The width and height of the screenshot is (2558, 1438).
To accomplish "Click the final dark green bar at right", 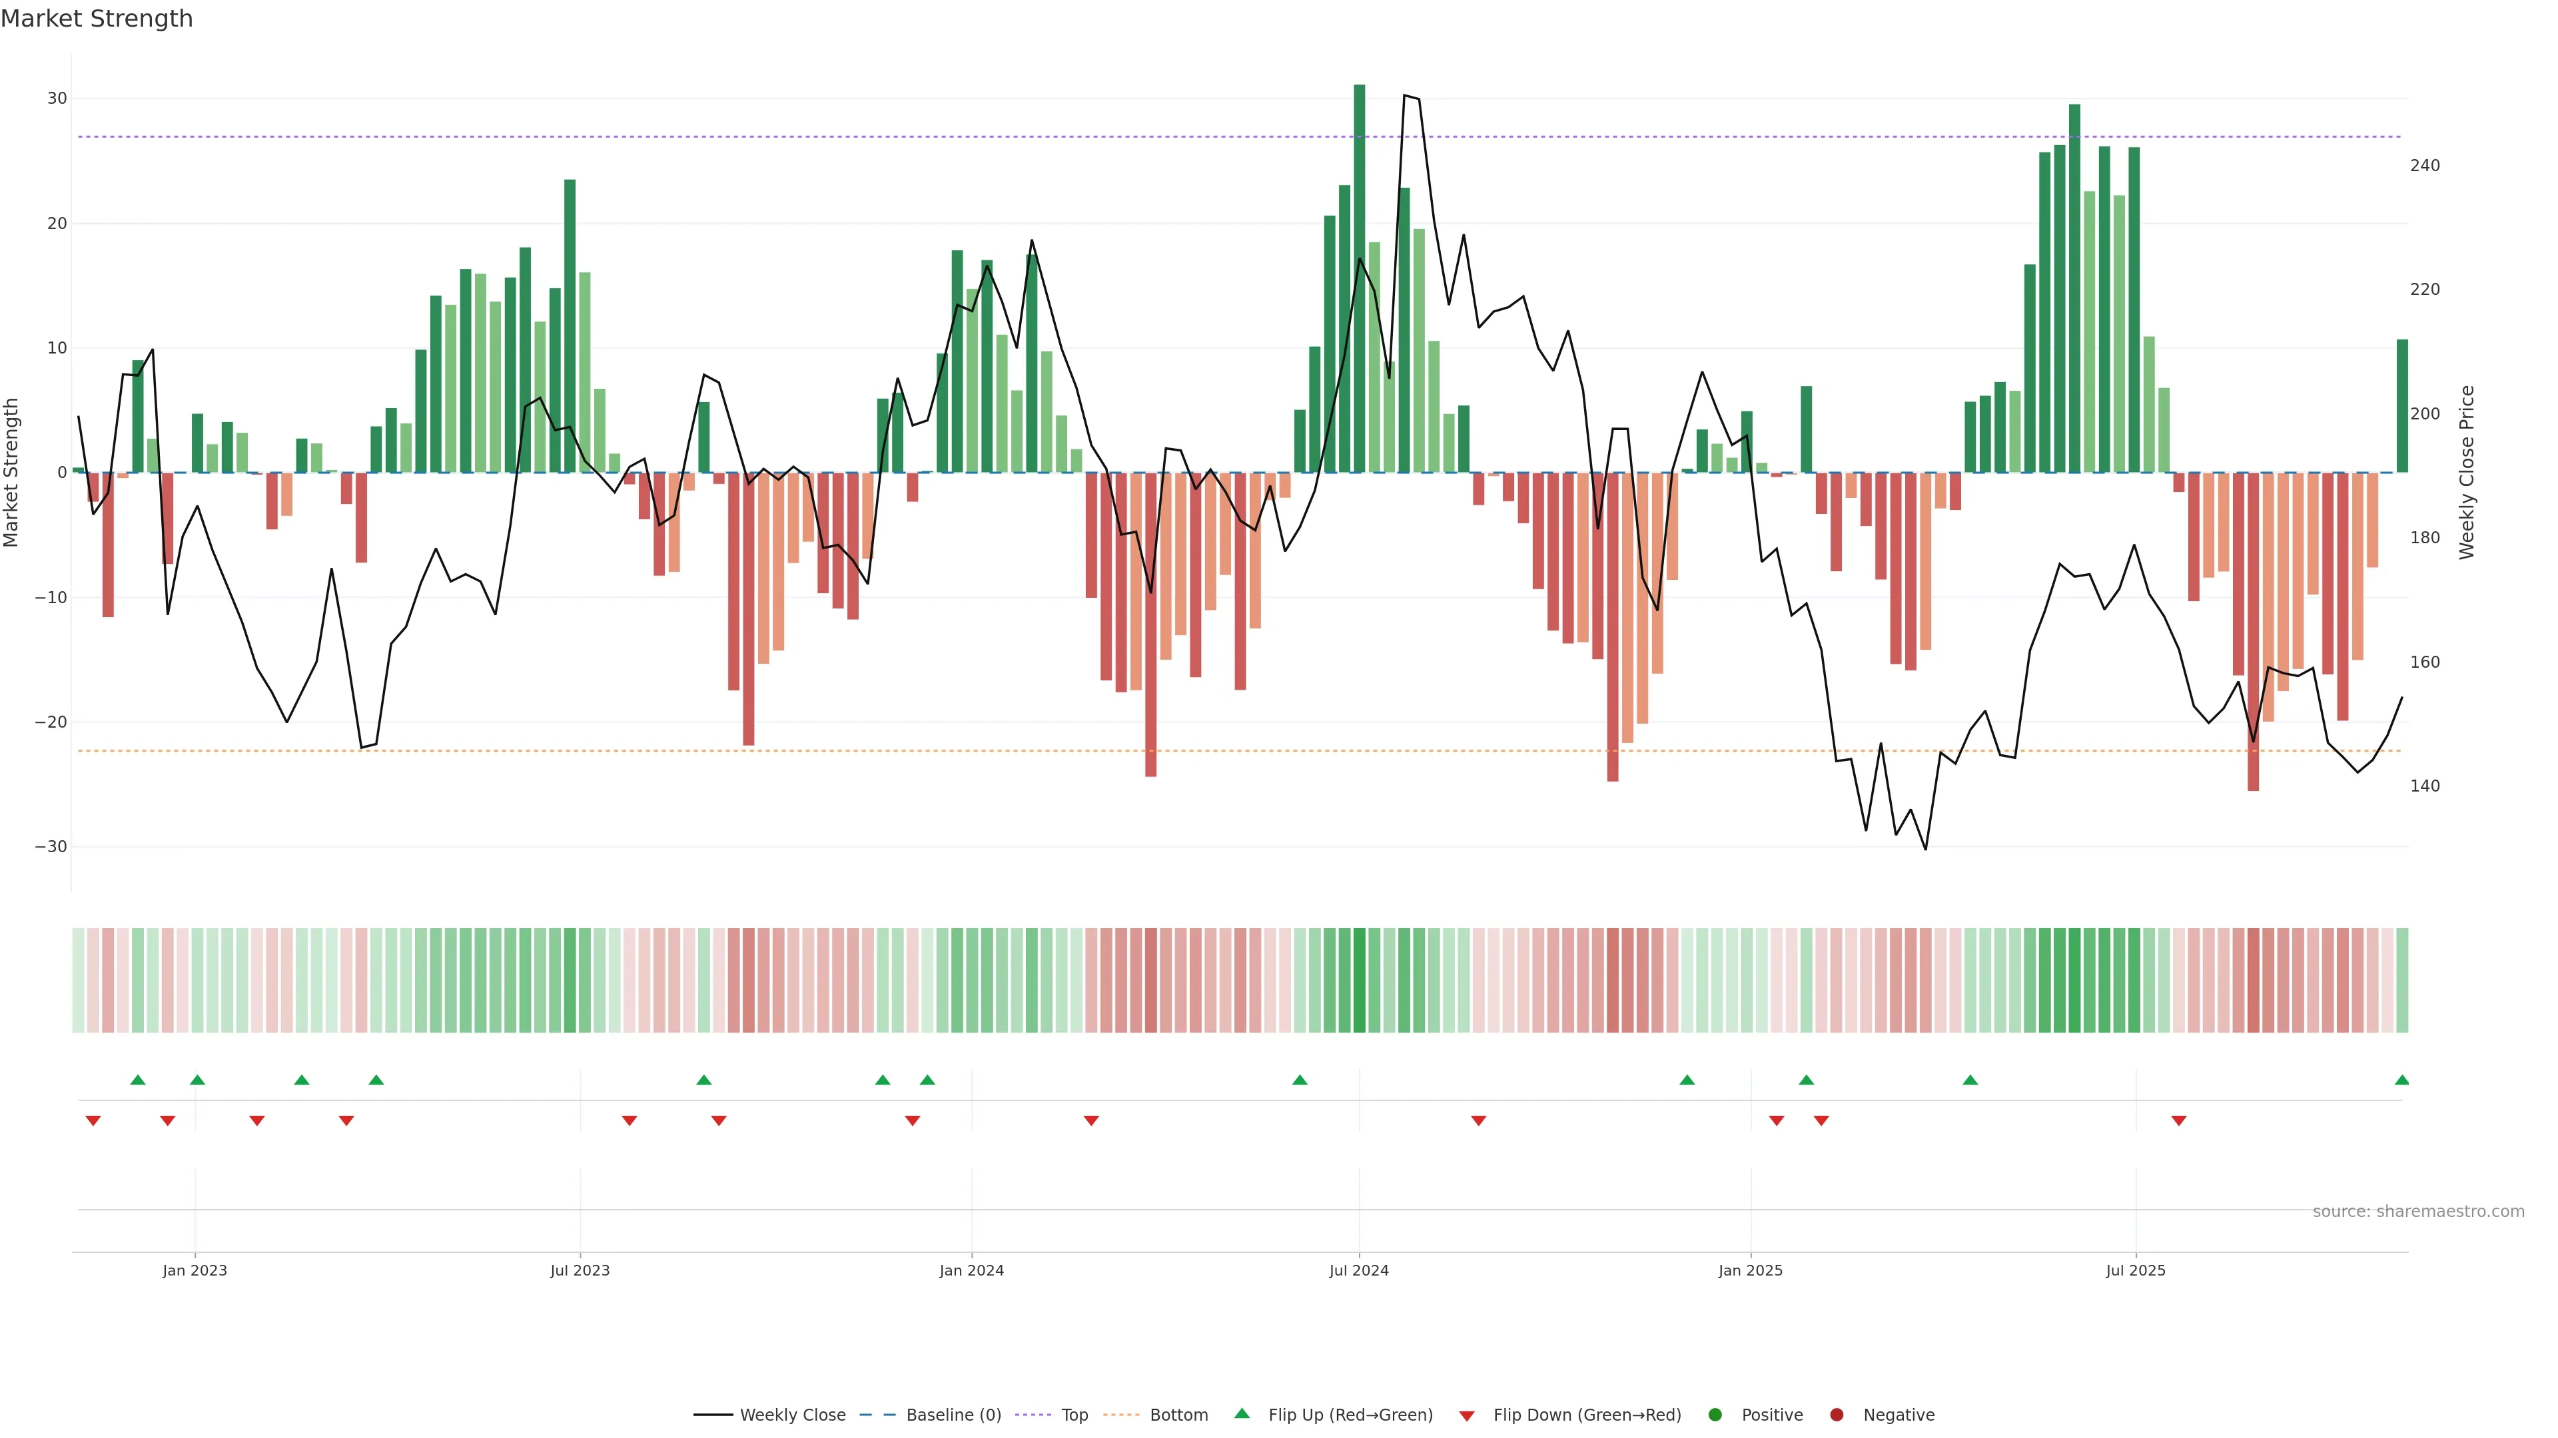I will tap(2402, 405).
